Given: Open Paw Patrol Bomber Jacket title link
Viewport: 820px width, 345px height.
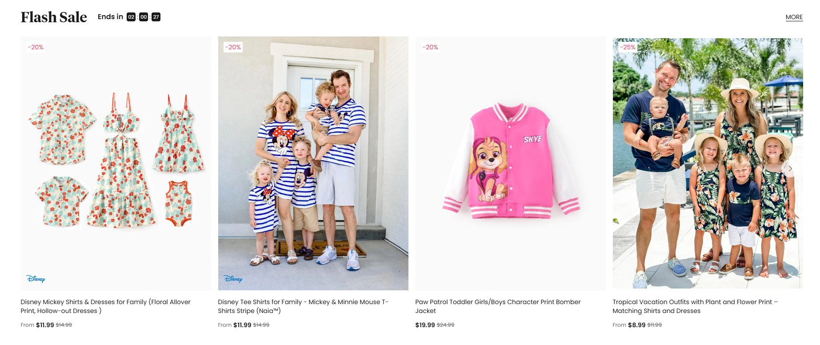Looking at the screenshot, I should (498, 306).
